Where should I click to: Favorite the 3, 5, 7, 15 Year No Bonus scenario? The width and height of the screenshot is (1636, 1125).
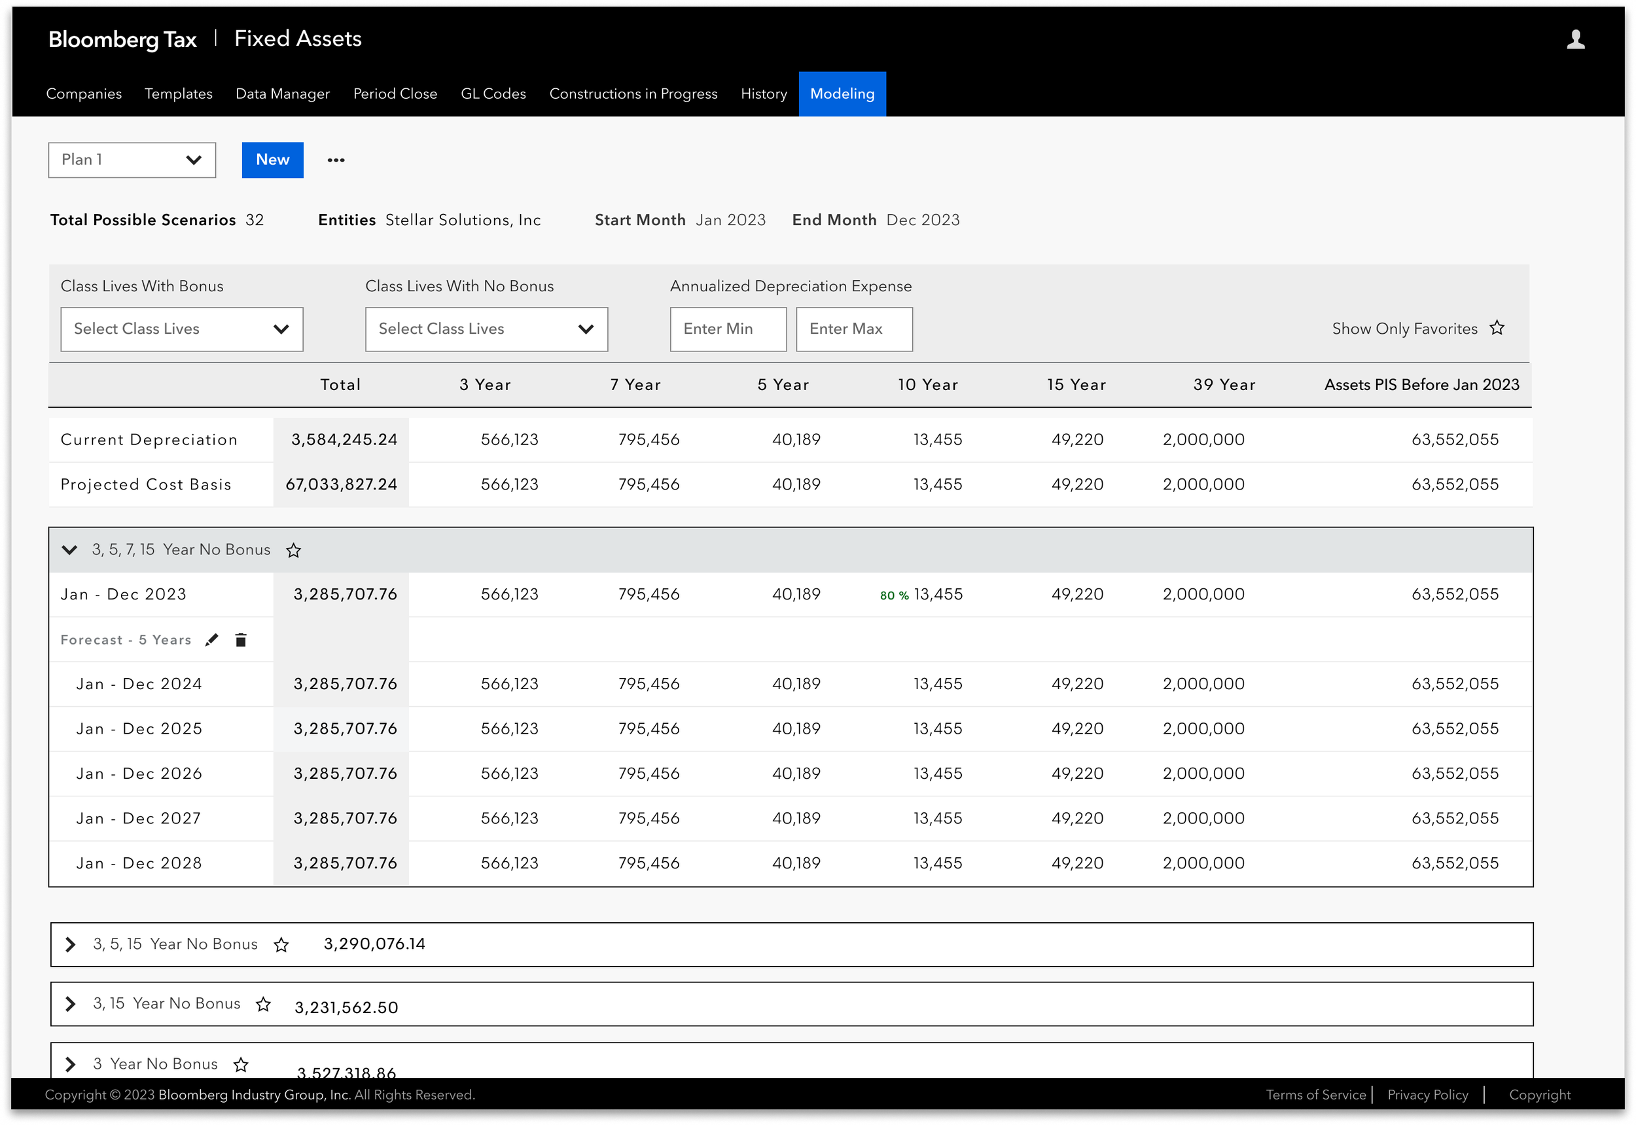click(293, 550)
